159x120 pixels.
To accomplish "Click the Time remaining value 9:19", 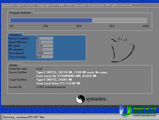I will tap(45, 57).
